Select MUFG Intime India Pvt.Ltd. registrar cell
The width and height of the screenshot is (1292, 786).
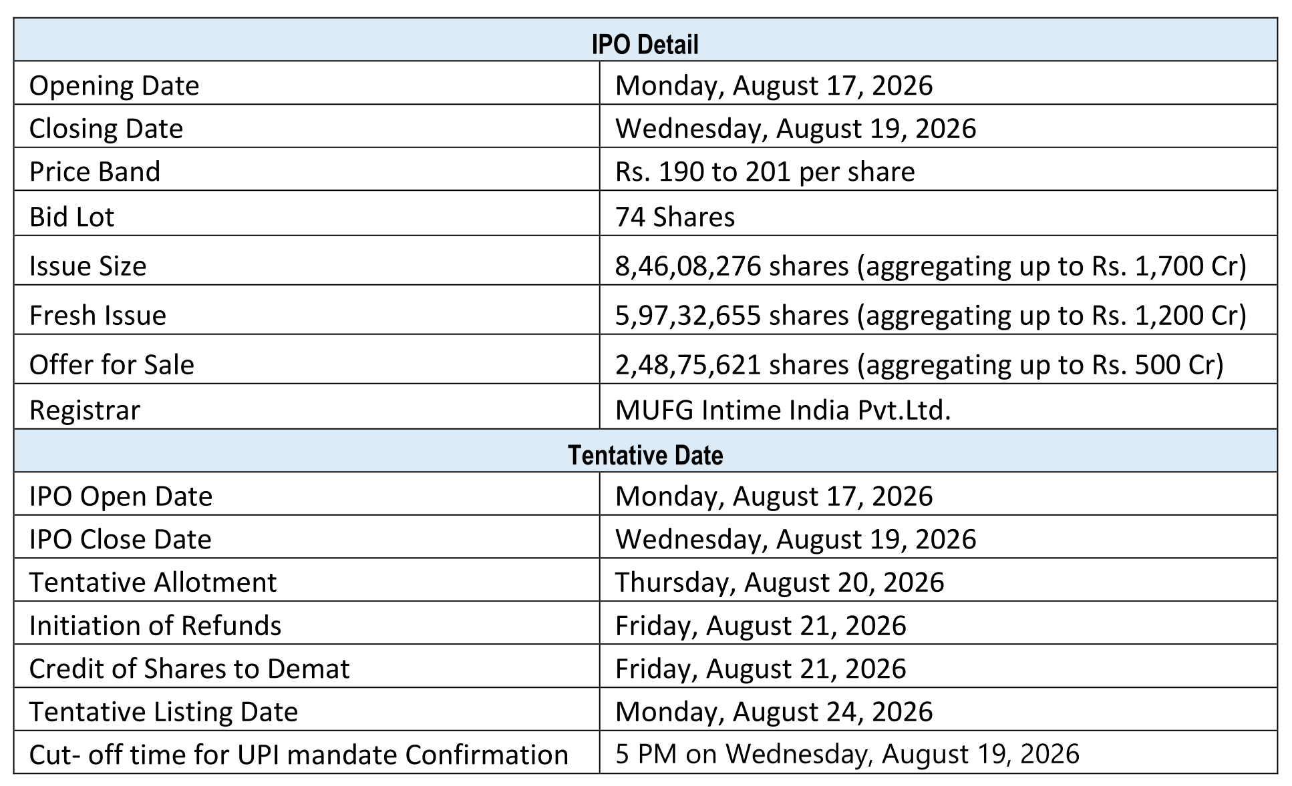click(938, 407)
